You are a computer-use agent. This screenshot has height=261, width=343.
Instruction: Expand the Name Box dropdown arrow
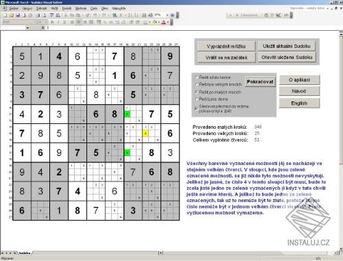click(x=27, y=28)
